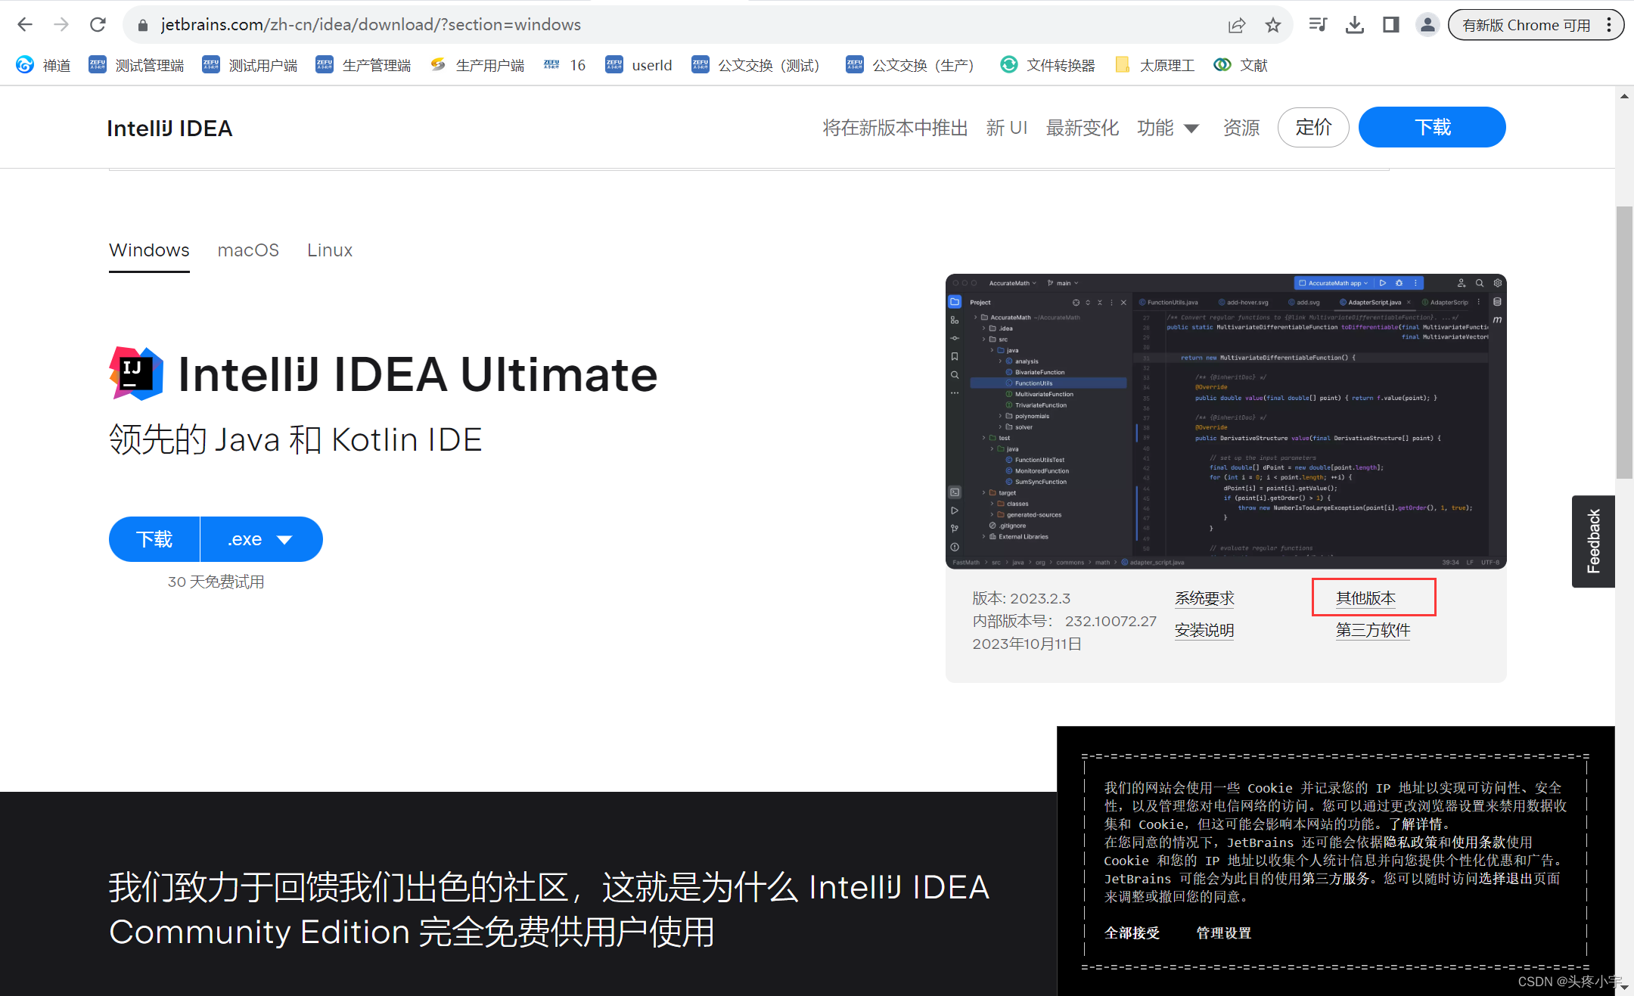Click the IntelliJ IDEA site title
1634x996 pixels.
(169, 128)
